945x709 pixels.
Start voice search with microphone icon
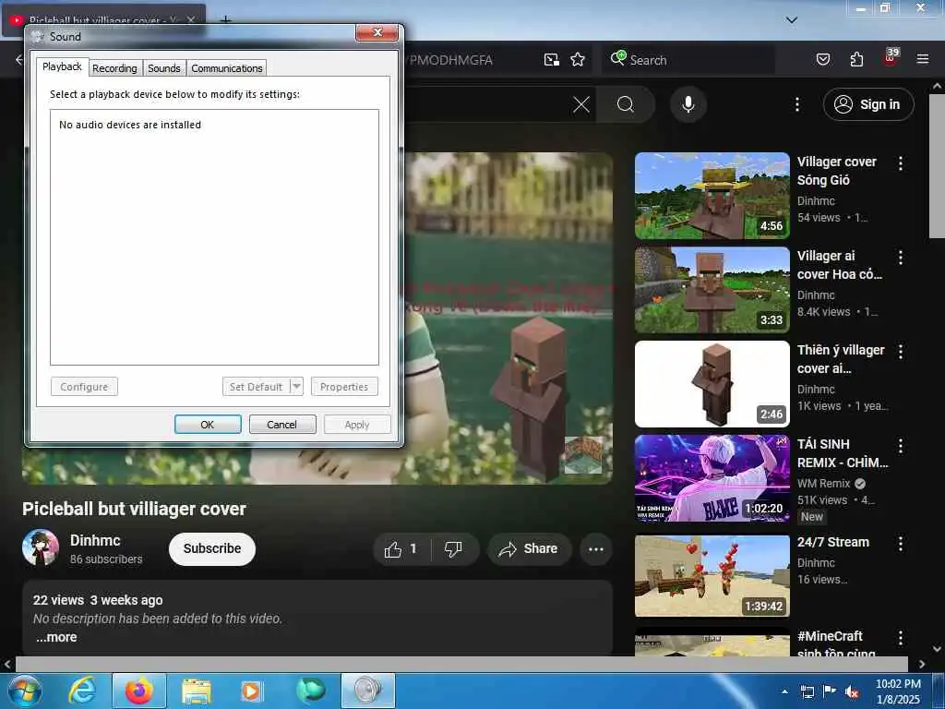[x=688, y=104]
